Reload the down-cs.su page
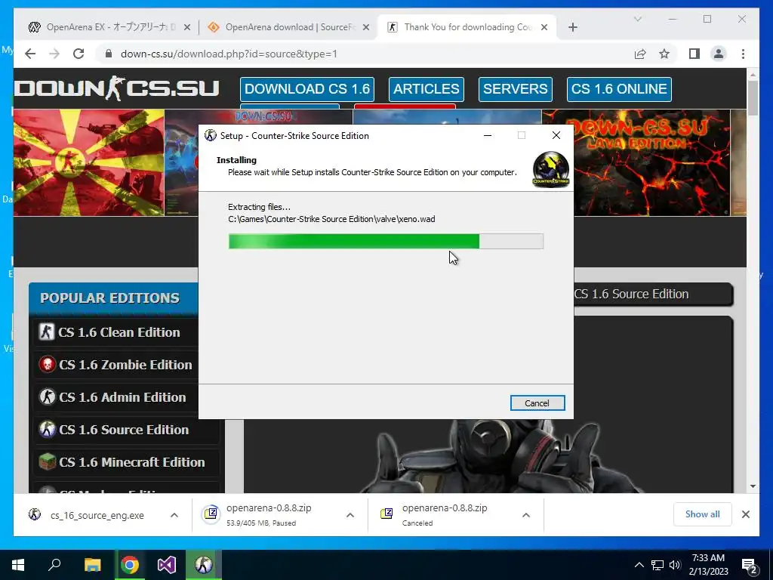 tap(79, 54)
